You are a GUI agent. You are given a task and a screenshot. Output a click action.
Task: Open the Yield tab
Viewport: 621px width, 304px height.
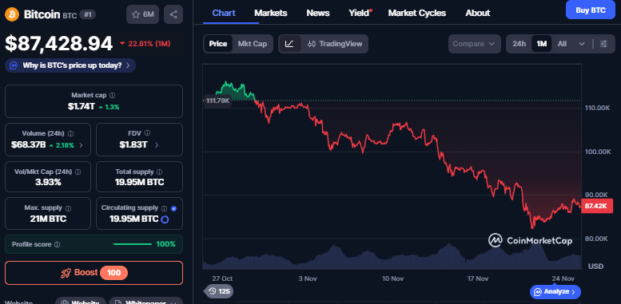(360, 13)
